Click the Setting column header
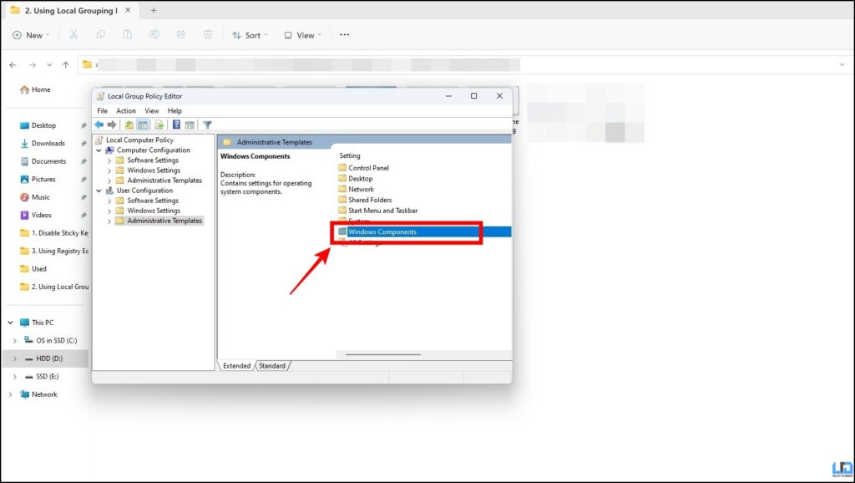The height and width of the screenshot is (483, 855). [x=350, y=156]
